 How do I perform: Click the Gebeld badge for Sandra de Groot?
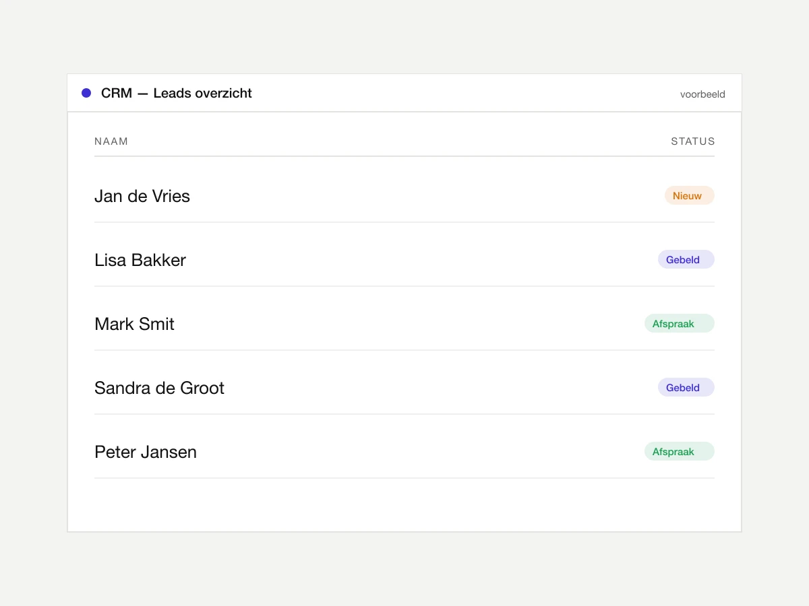pos(686,388)
